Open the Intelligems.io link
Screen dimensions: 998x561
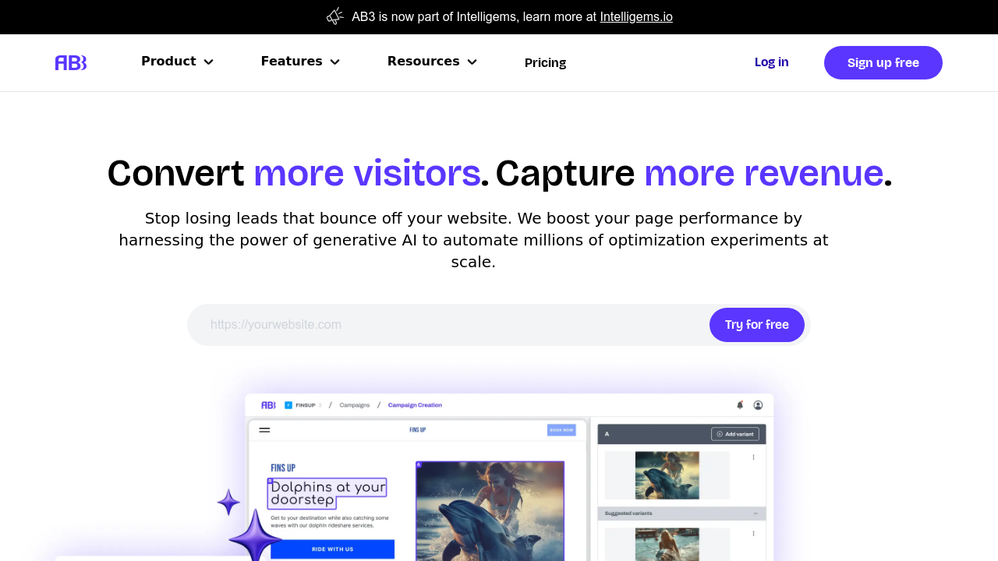pyautogui.click(x=636, y=16)
